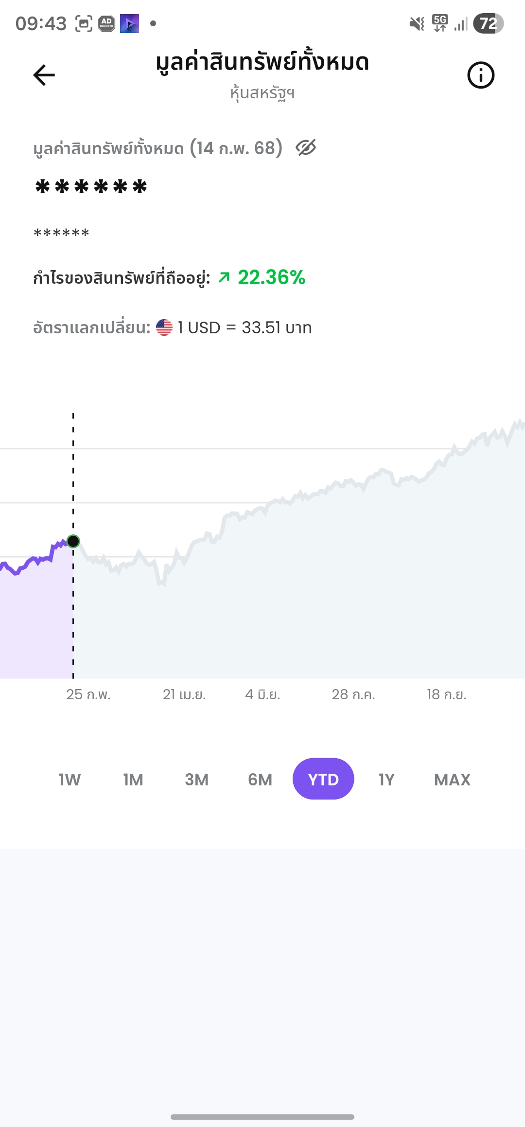Tap the black chart marker dot

pos(73,541)
